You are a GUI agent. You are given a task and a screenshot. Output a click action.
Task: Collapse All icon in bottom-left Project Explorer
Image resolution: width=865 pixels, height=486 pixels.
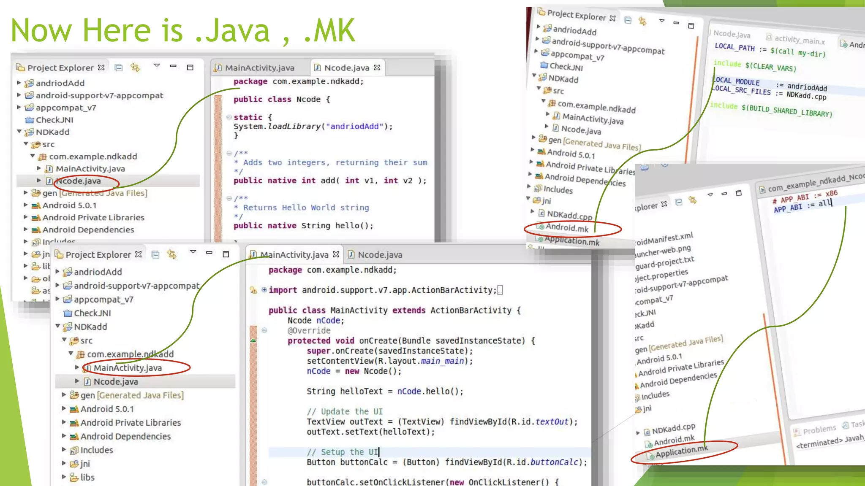(155, 254)
